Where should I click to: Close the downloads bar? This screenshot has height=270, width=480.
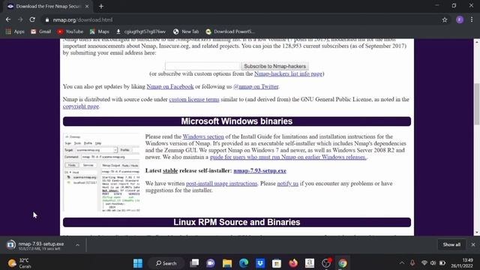(x=473, y=244)
